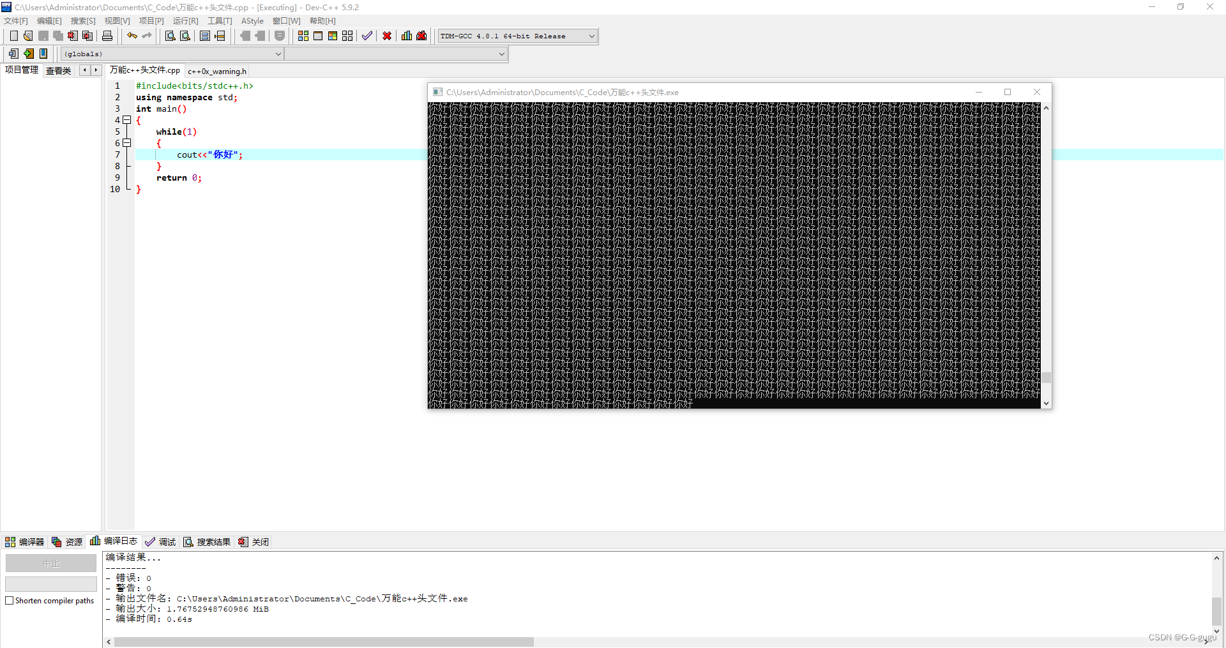Open the 视图[V] menu
The width and height of the screenshot is (1226, 648).
click(117, 21)
